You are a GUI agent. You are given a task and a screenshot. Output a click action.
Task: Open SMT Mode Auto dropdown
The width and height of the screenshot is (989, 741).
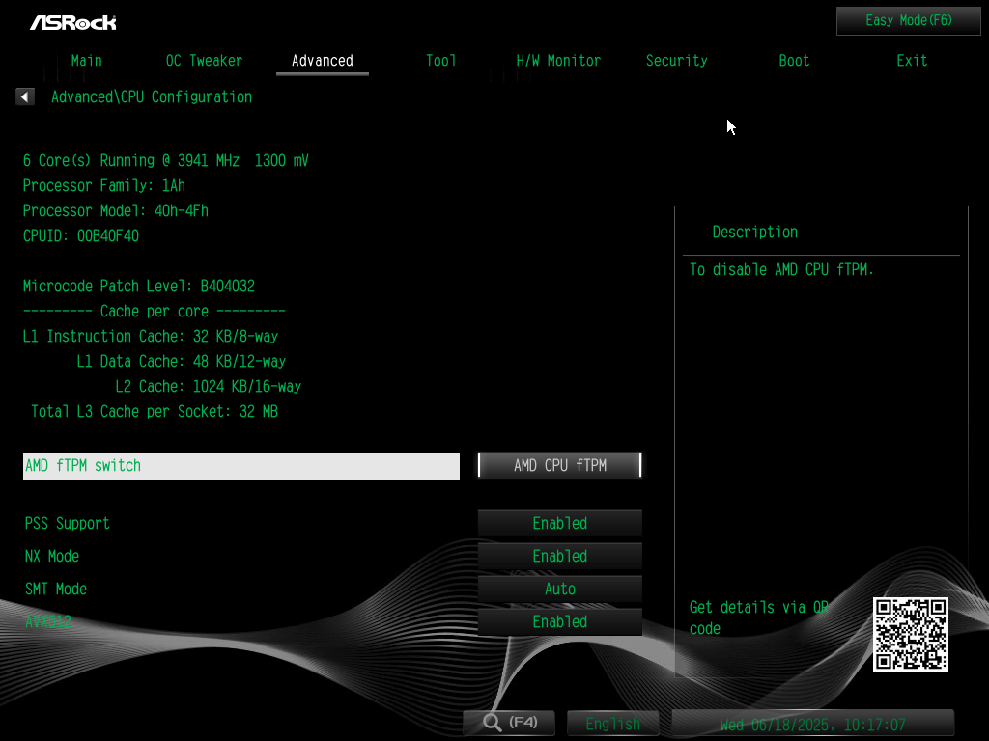point(560,590)
